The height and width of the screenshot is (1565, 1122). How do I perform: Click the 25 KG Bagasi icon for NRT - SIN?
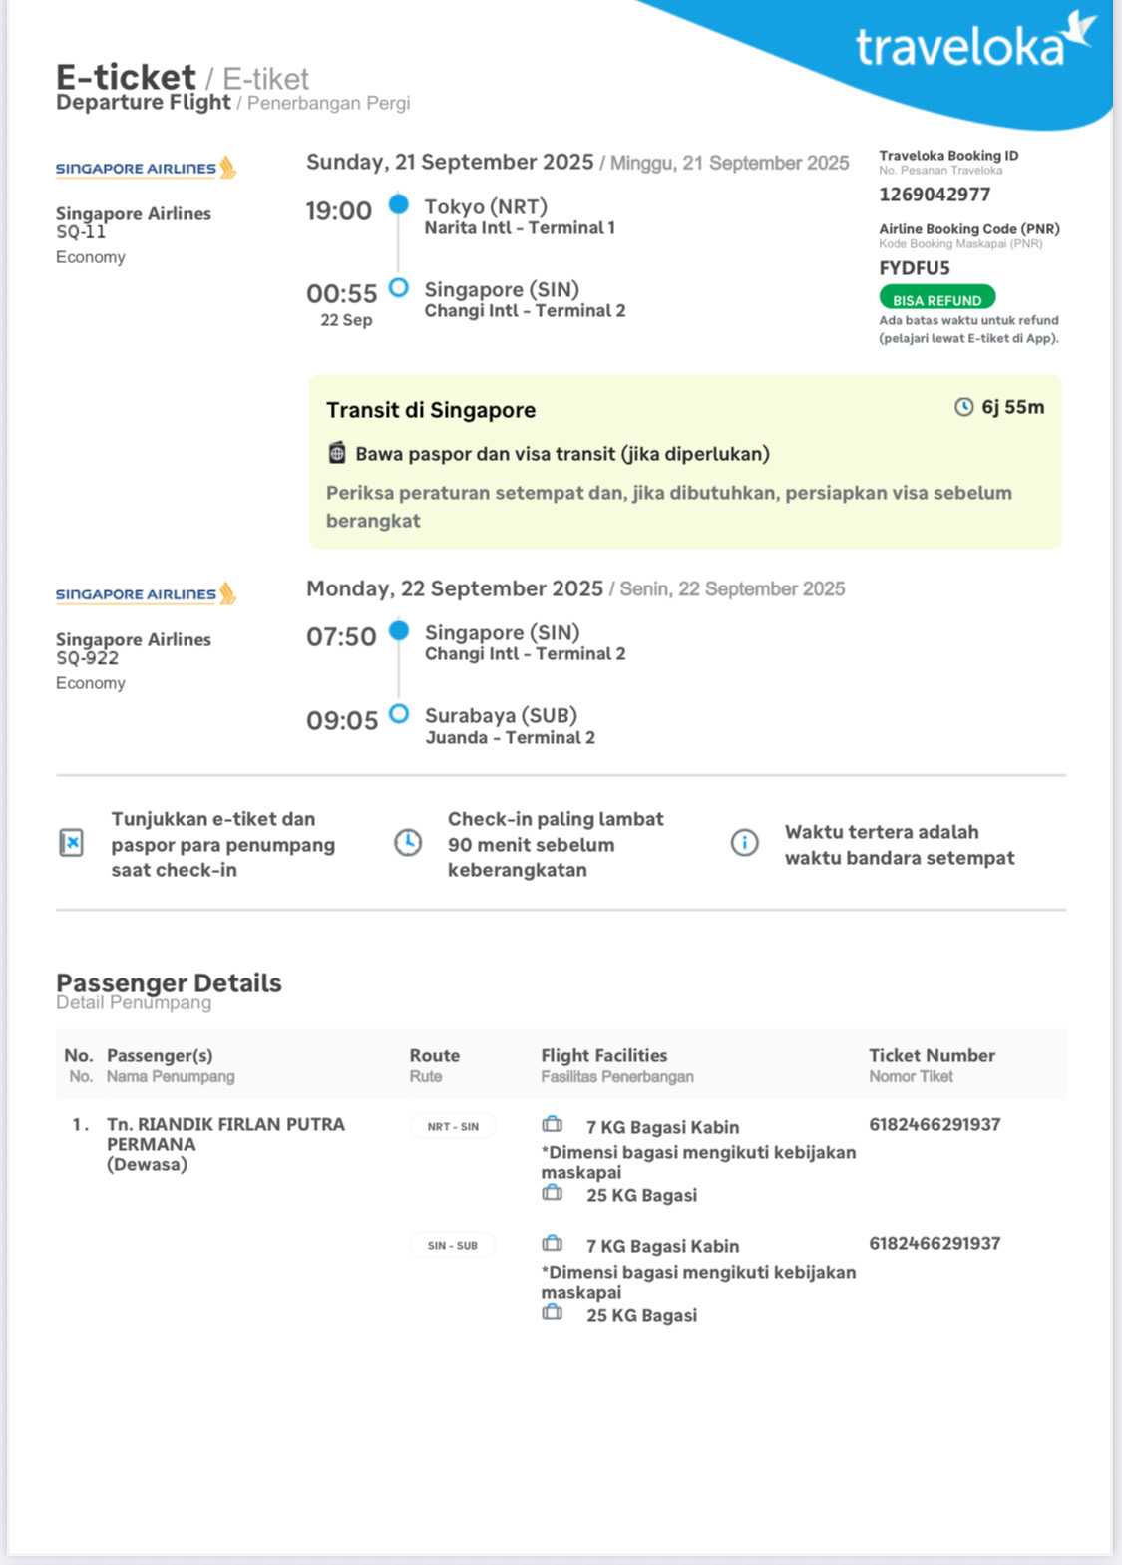553,1193
